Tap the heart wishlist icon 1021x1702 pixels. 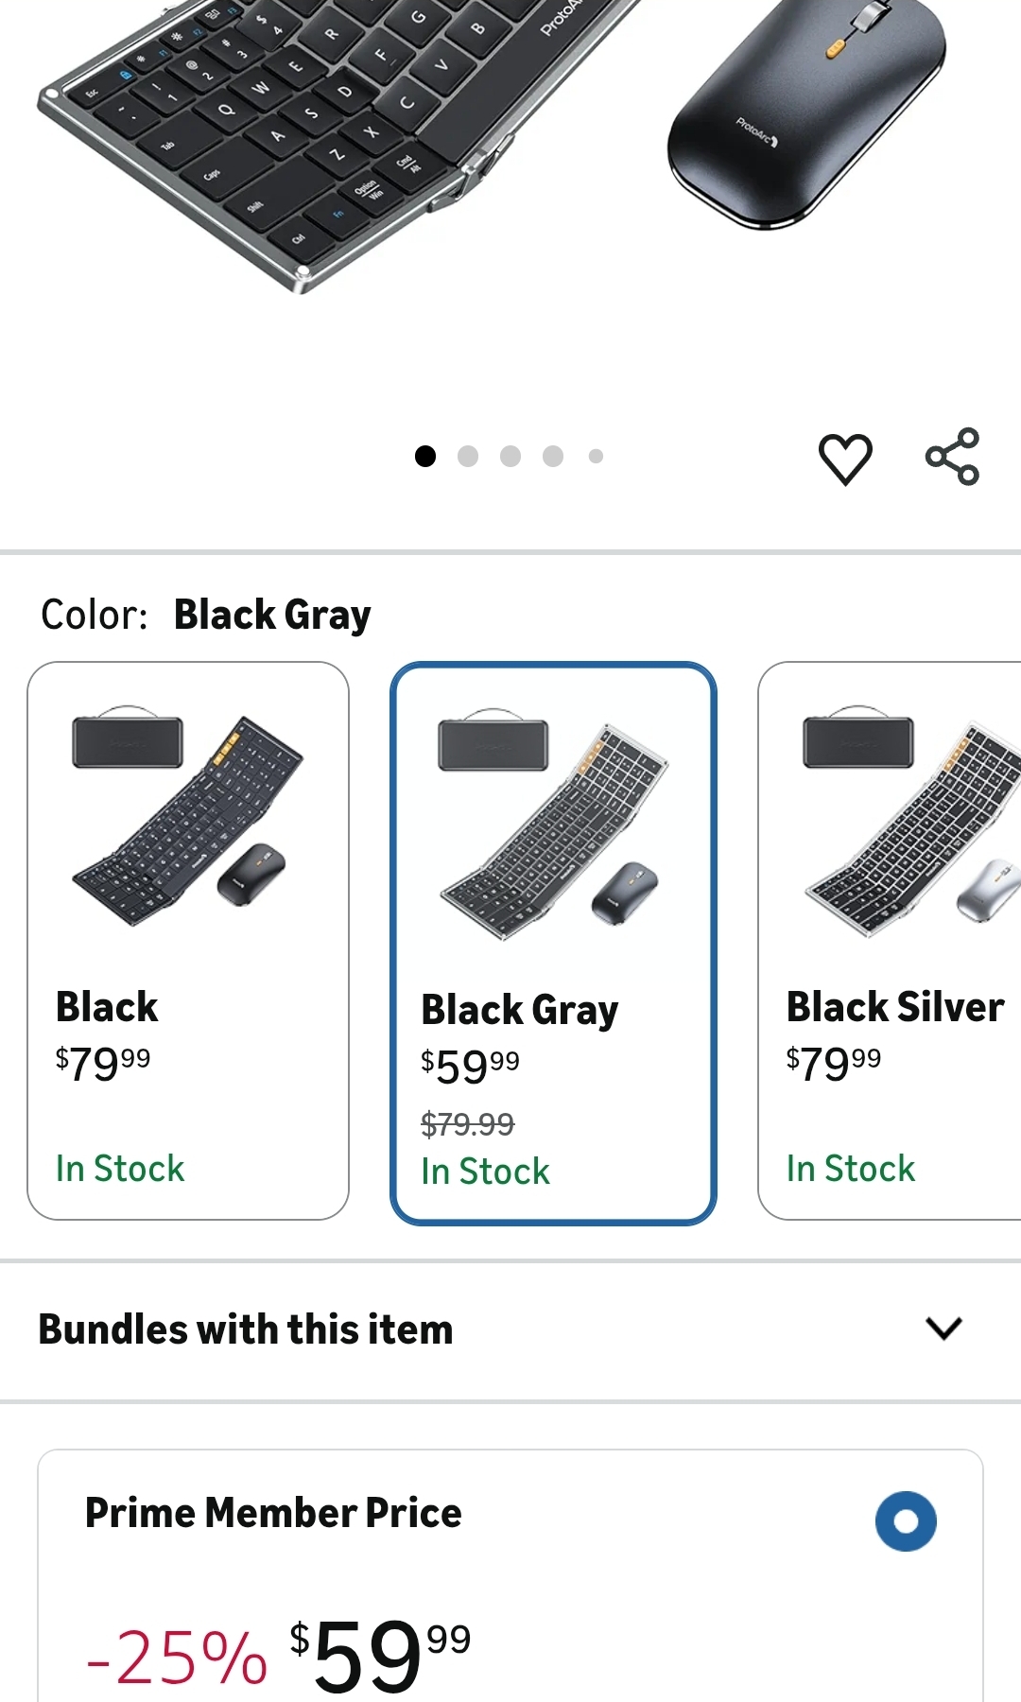[844, 459]
